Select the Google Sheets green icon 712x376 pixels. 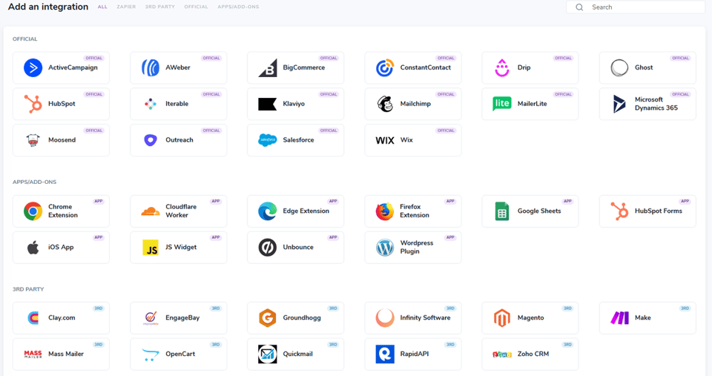[502, 211]
